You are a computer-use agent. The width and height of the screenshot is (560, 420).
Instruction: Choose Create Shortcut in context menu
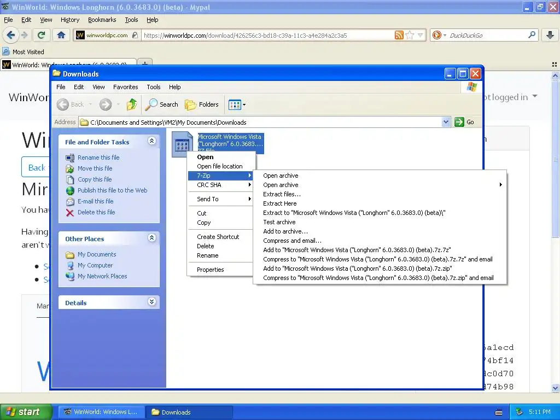(220, 237)
